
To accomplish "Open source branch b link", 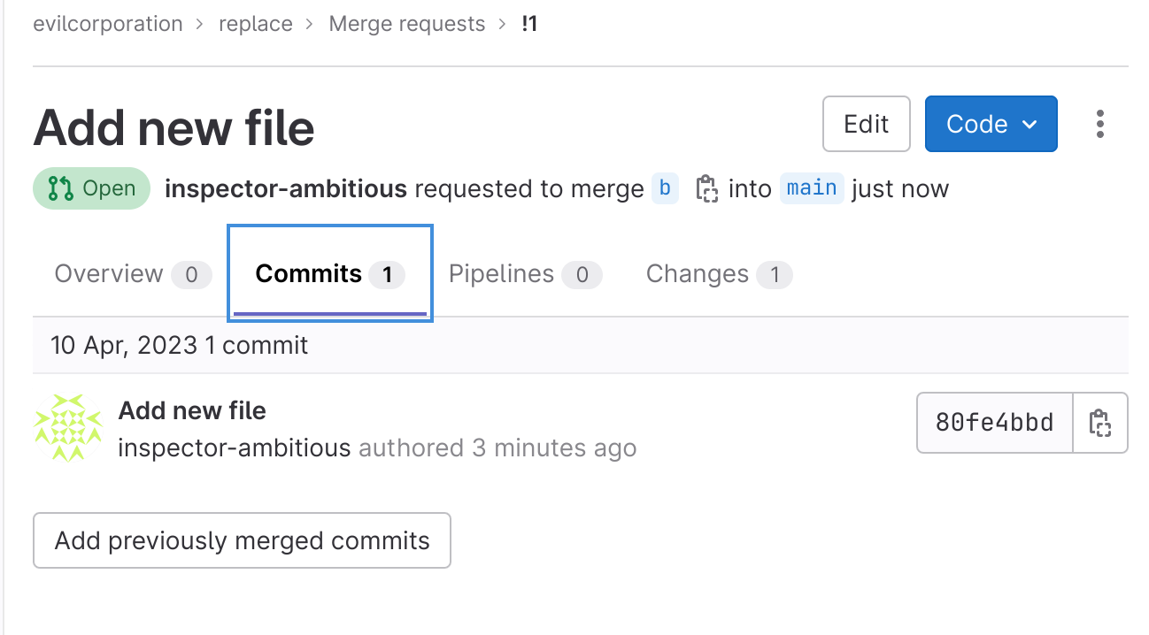I will point(665,188).
